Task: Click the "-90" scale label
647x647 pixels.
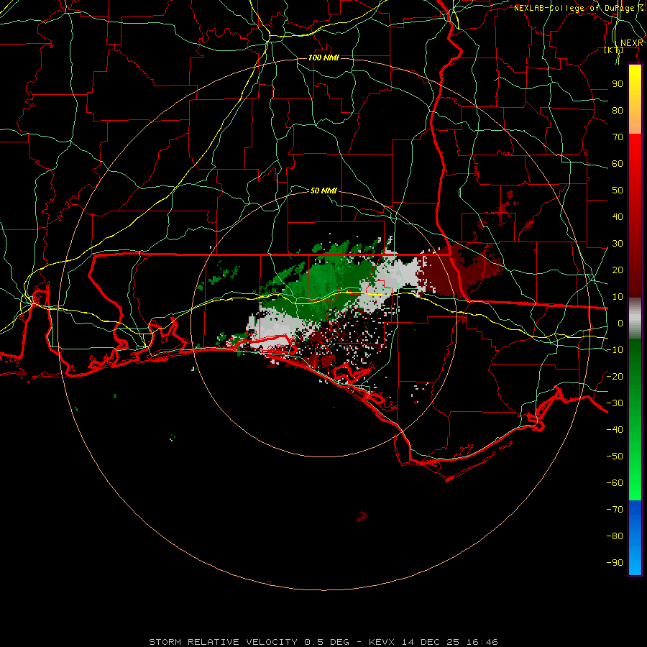Action: click(615, 562)
